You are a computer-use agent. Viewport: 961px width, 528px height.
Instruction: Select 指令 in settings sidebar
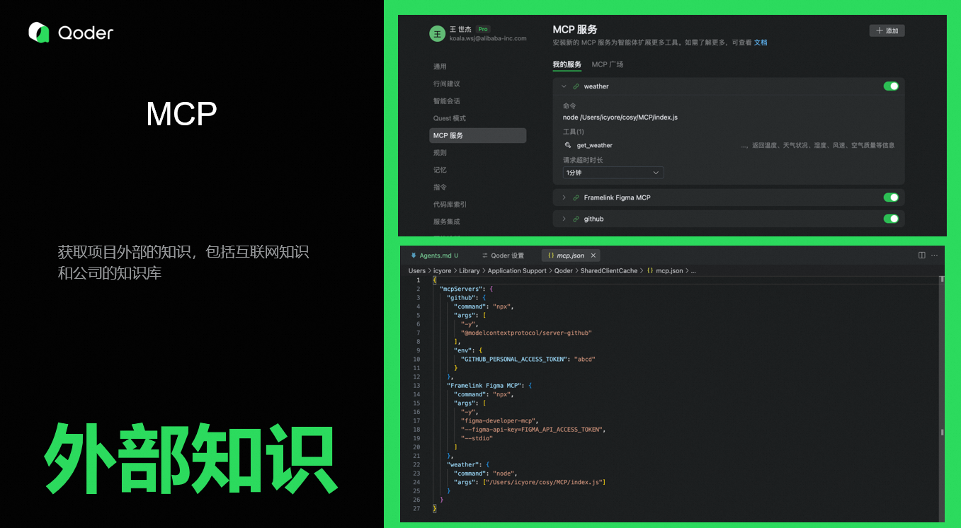(x=440, y=188)
